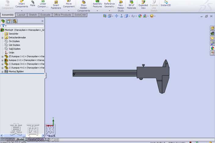Screen dimensions: 215x143
Task: Click the Apply Scene icon
Action: click(145, 16)
